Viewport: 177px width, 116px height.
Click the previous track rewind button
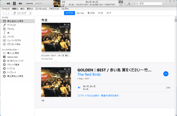point(8,3)
